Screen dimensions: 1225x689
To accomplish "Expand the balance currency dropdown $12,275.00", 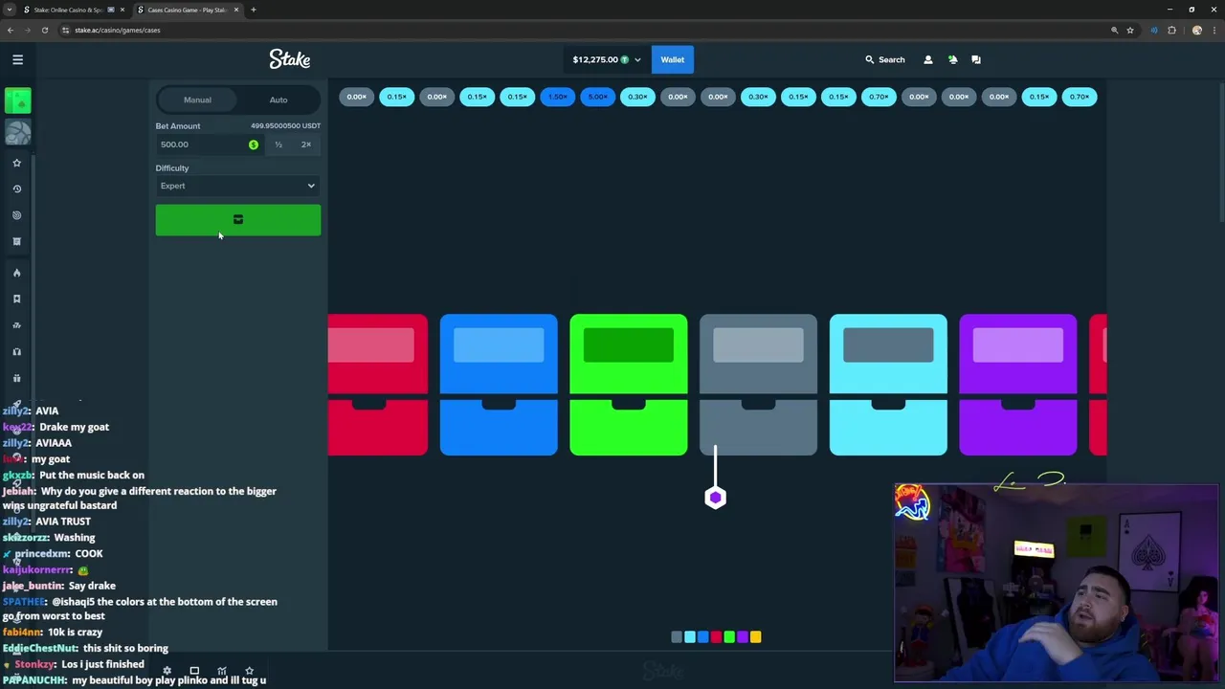I will (x=607, y=59).
